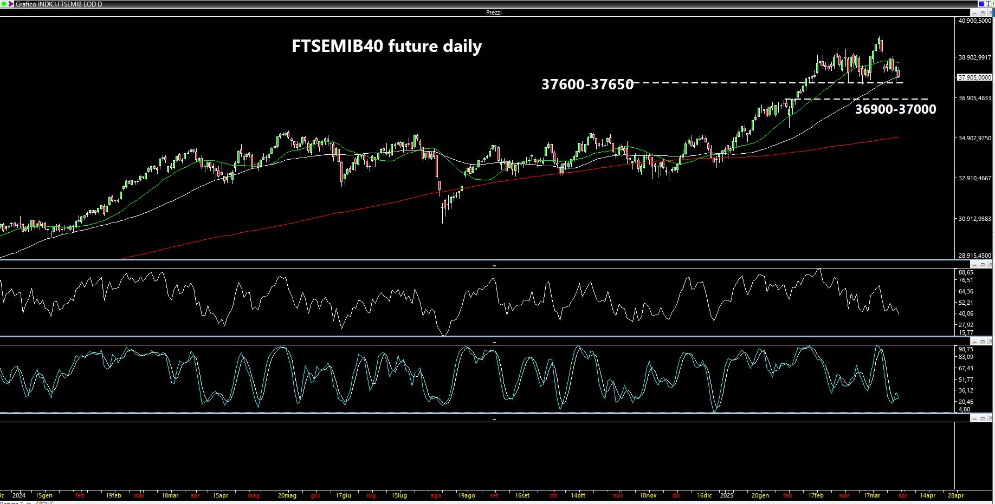Image resolution: width=995 pixels, height=504 pixels.
Task: Close the Prezzi price panel
Action: [990, 12]
